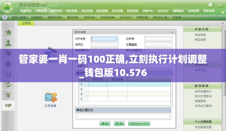Open 库存状况表 shortcut
Image resolution: width=226 pixels, height=131 pixels.
pos(55,17)
